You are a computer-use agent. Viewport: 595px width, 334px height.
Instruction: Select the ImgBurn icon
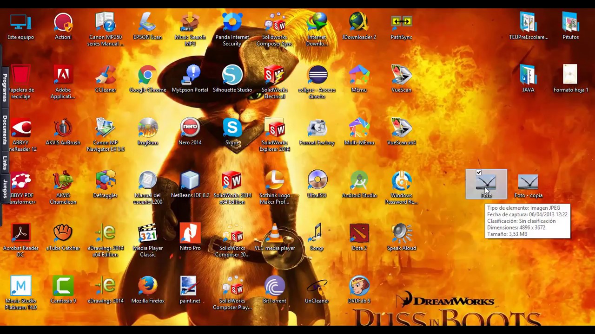click(148, 128)
